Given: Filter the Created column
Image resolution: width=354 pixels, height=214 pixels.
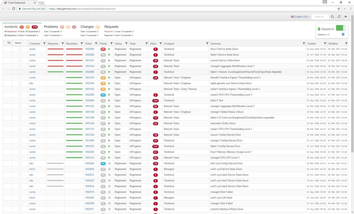Looking at the screenshot, I should point(325,44).
